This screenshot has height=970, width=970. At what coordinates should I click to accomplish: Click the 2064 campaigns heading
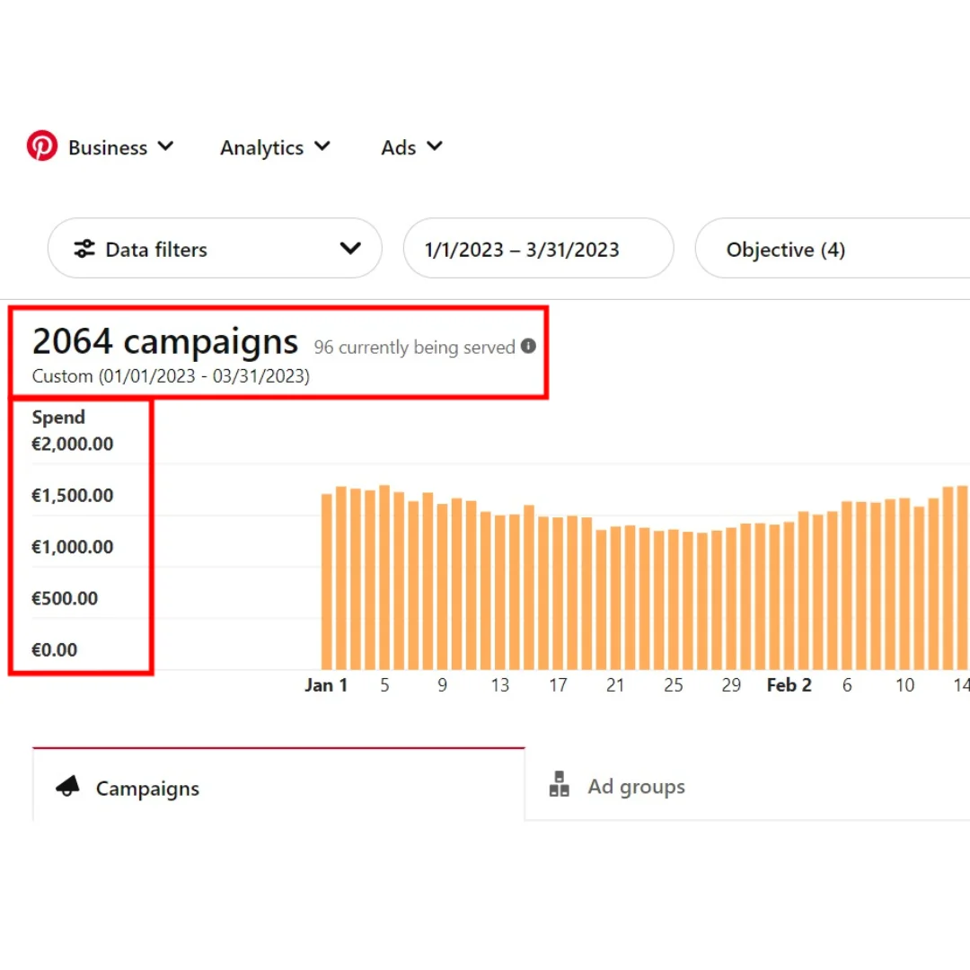click(165, 342)
